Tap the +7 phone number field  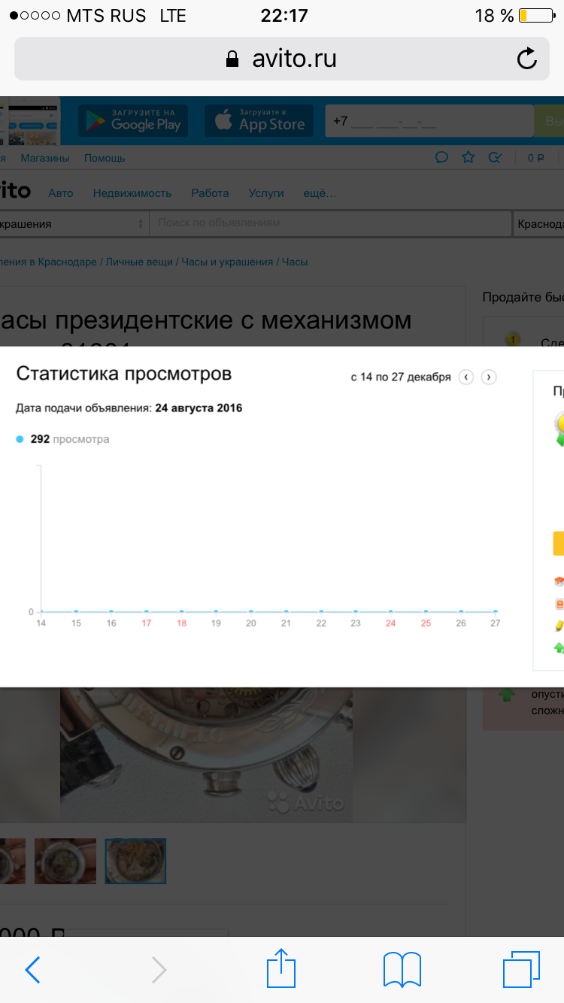click(x=429, y=120)
